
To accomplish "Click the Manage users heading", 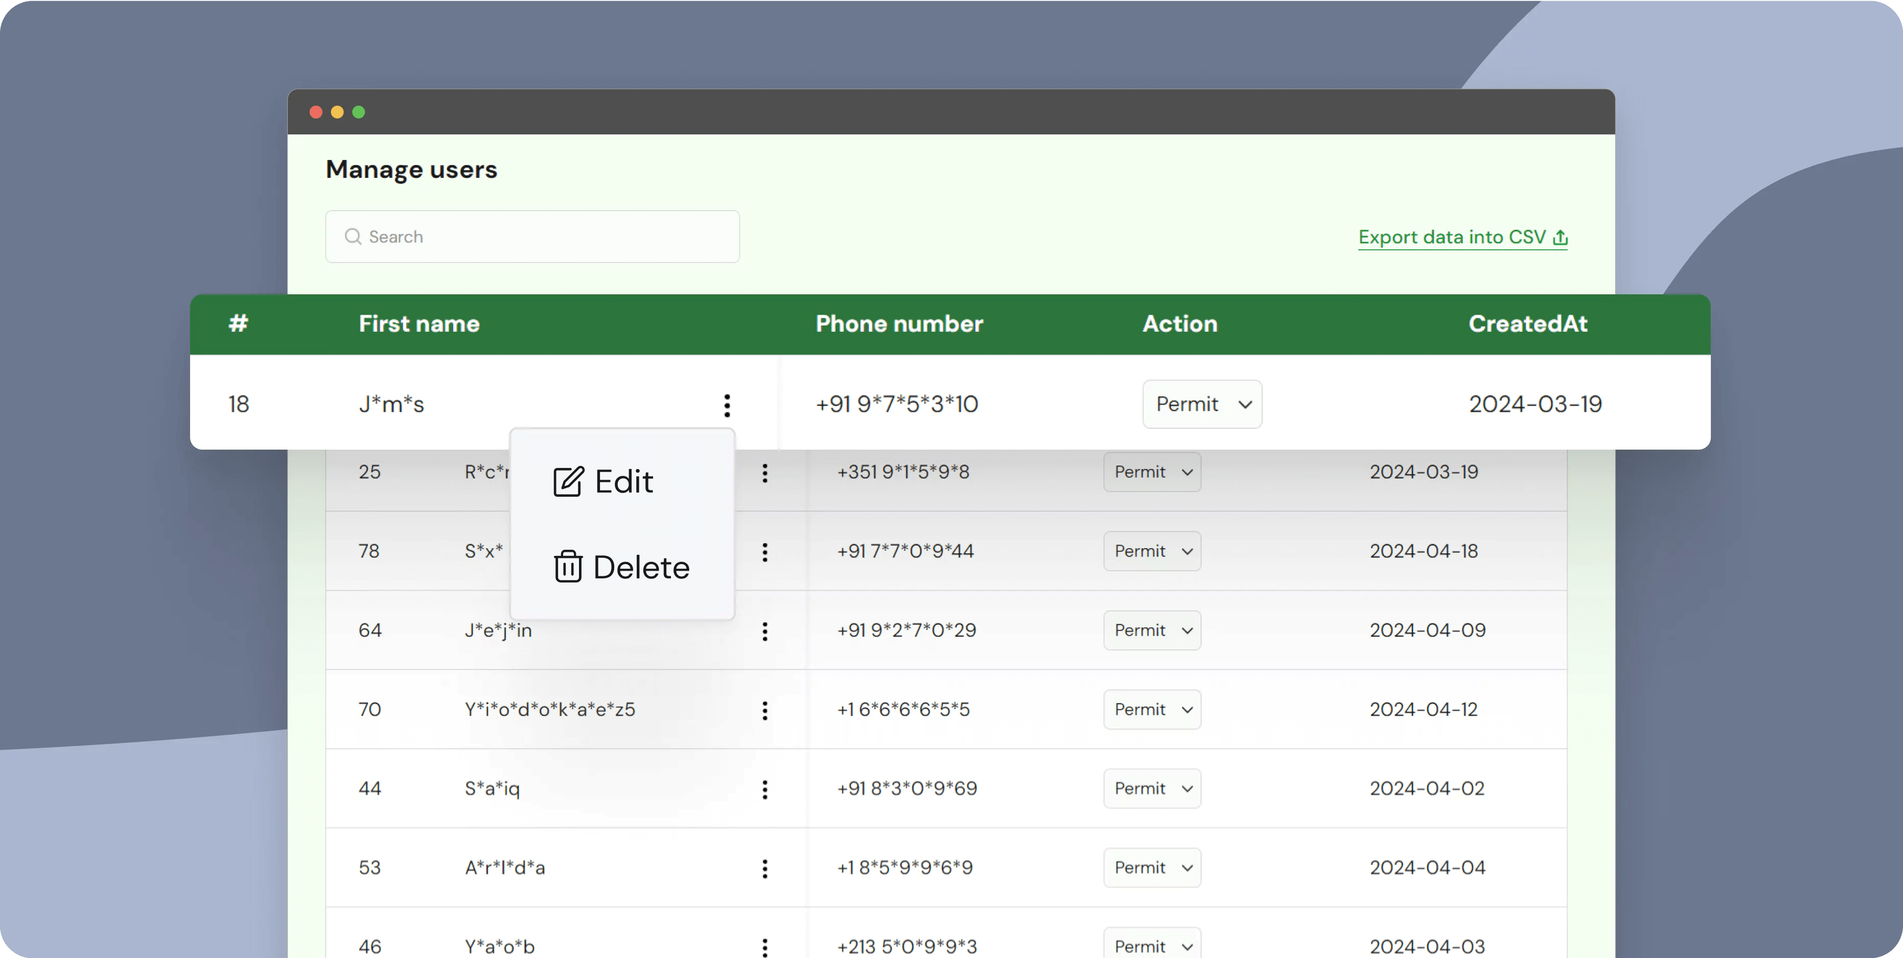I will (411, 170).
